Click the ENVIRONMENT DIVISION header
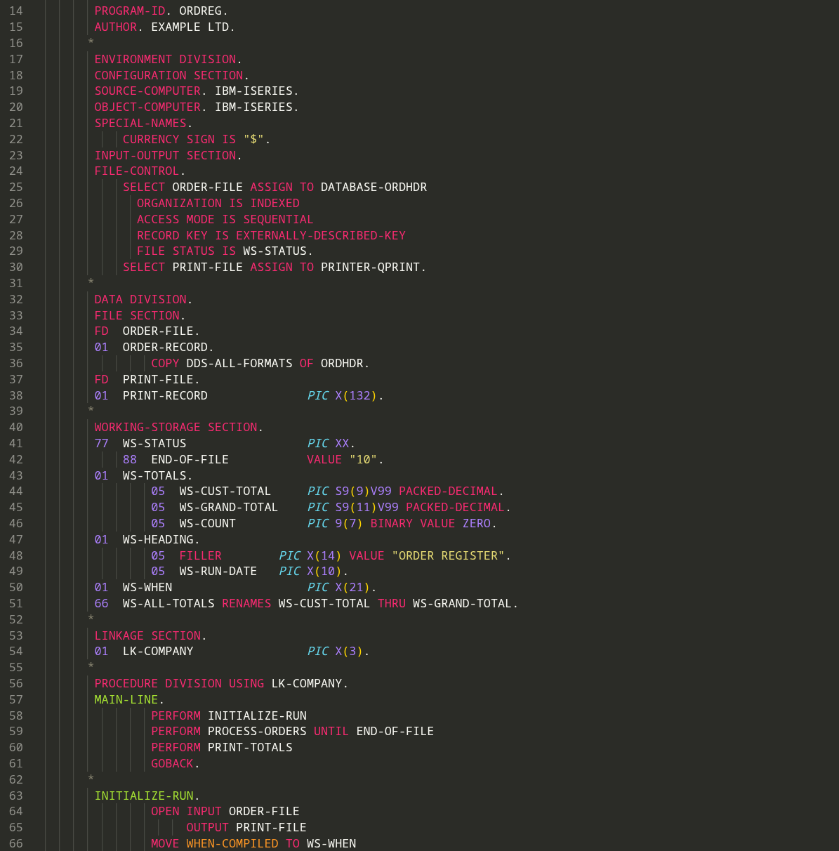Viewport: 839px width, 851px height. 165,60
